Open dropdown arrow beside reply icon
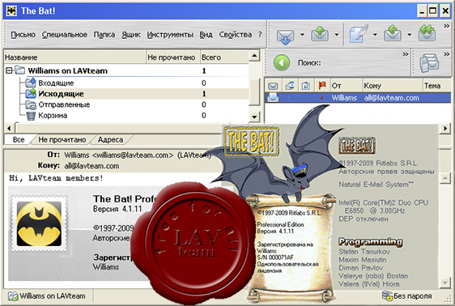 pos(409,35)
